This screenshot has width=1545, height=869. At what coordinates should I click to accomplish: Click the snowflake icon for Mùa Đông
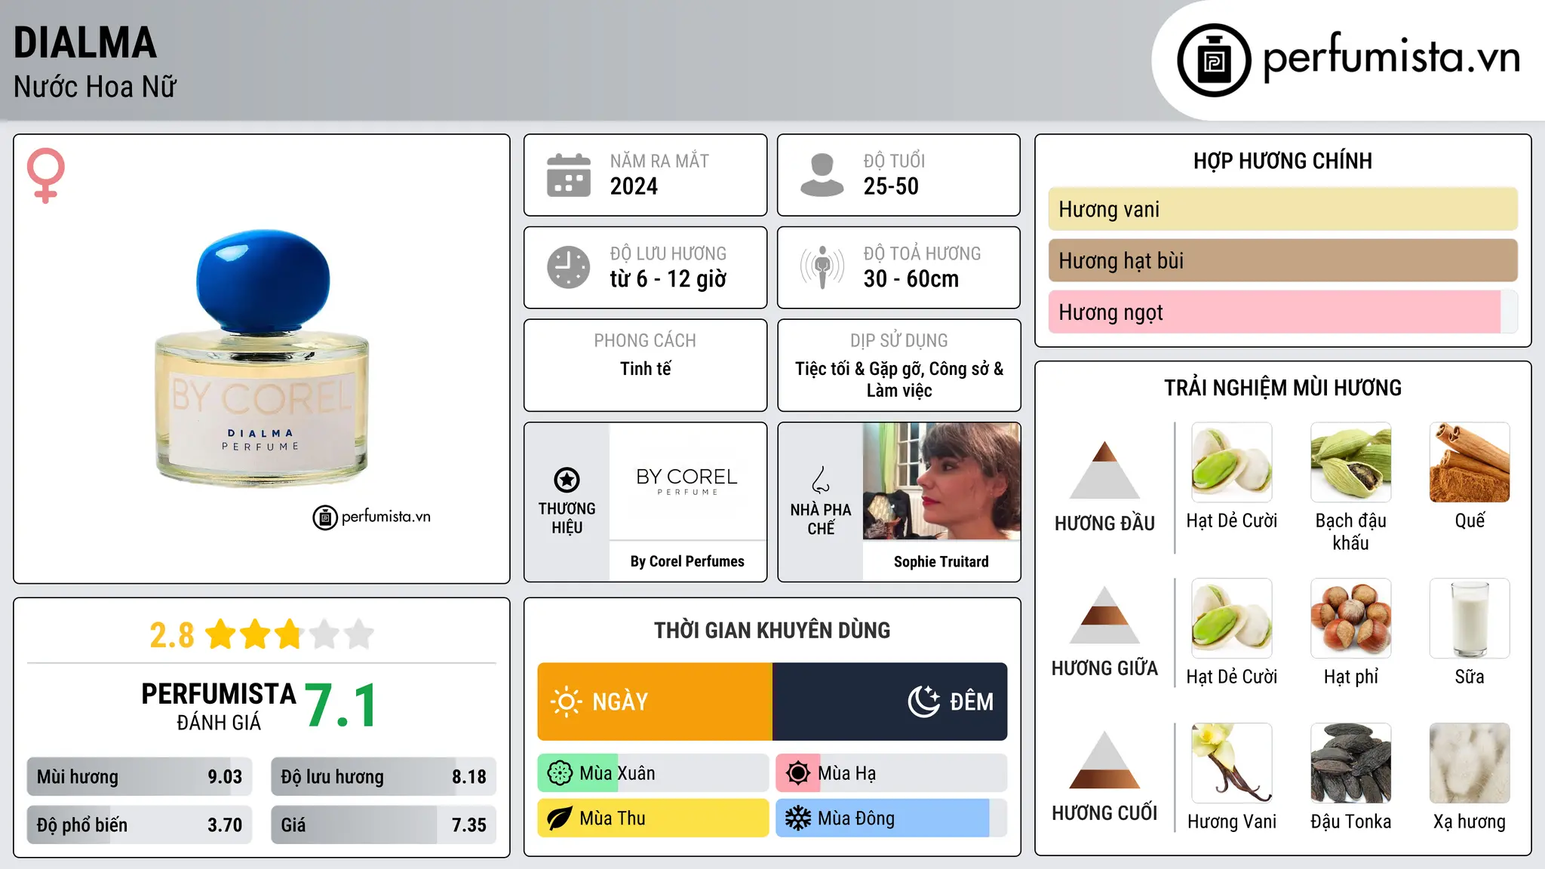(798, 818)
